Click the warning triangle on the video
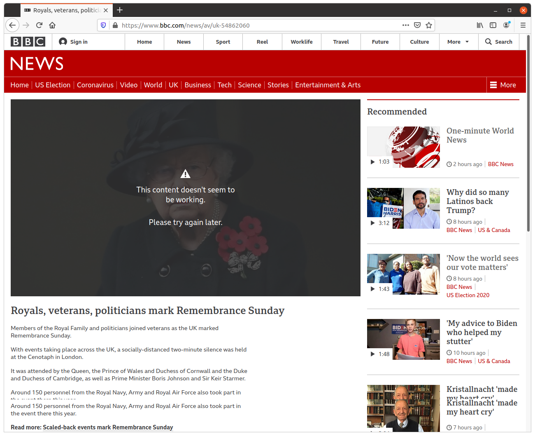 (x=186, y=174)
